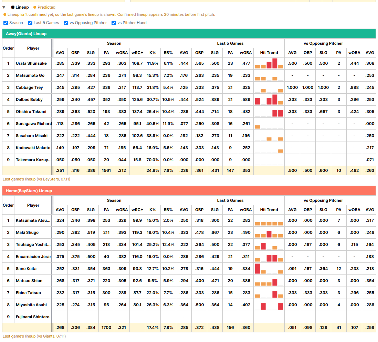Click Ohshiro Takumi's hit trend chart
This screenshot has height=342, width=378.
pos(269,112)
